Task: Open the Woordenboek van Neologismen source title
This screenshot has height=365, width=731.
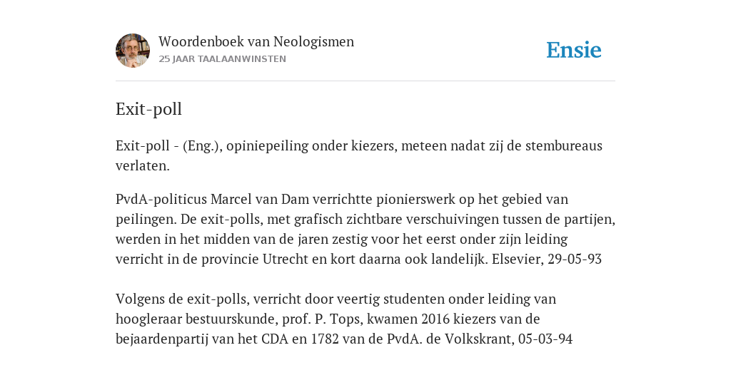Action: 256,42
